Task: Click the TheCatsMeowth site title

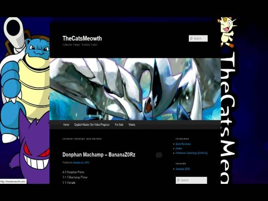Action: 82,38
